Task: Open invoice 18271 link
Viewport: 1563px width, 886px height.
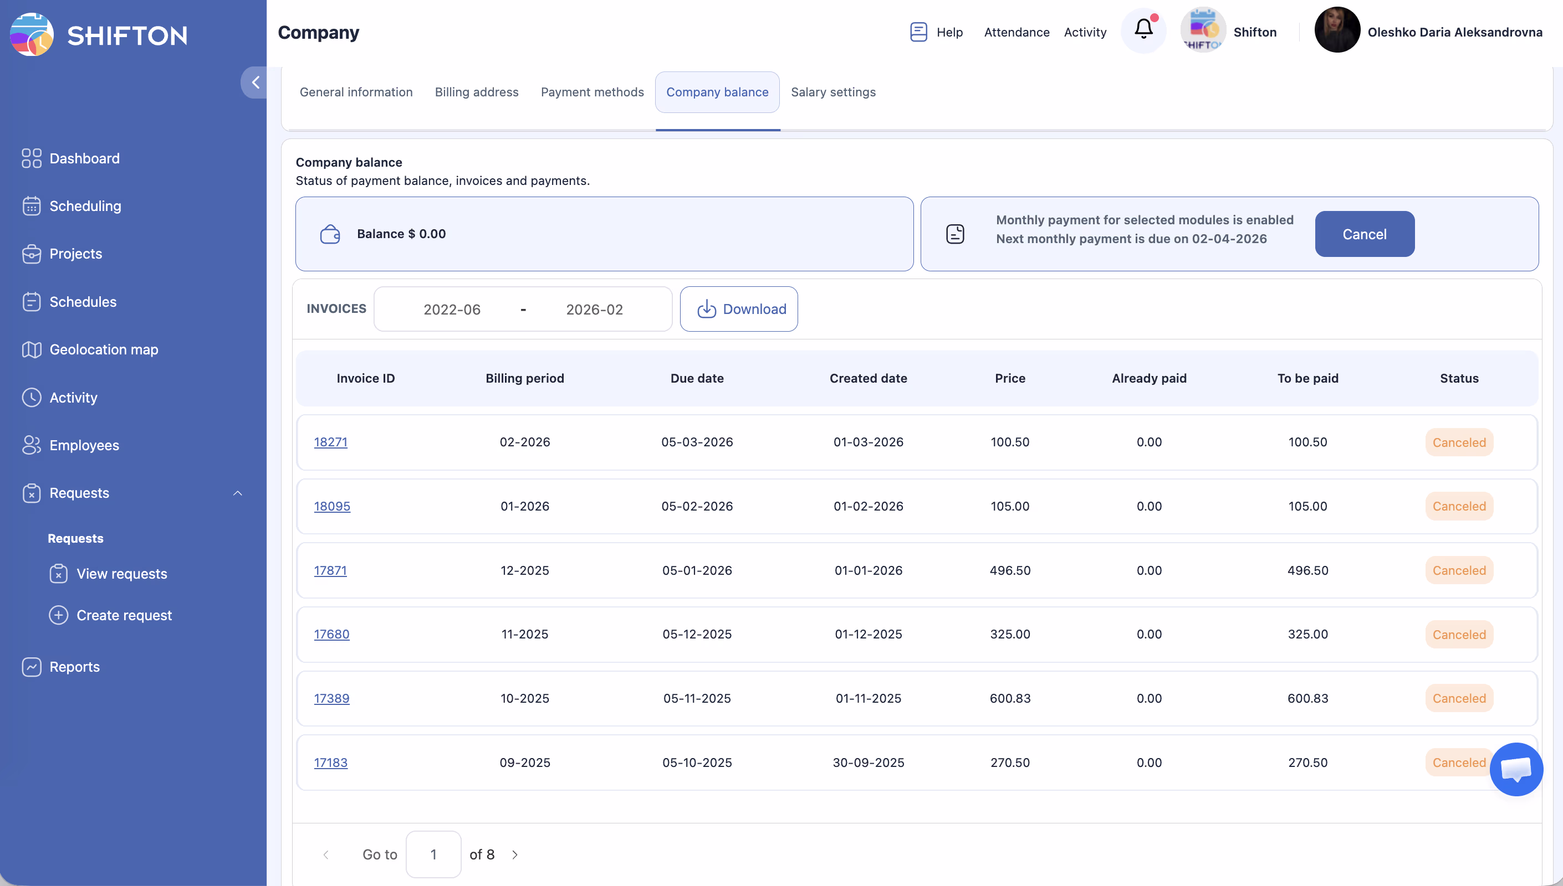Action: coord(331,442)
